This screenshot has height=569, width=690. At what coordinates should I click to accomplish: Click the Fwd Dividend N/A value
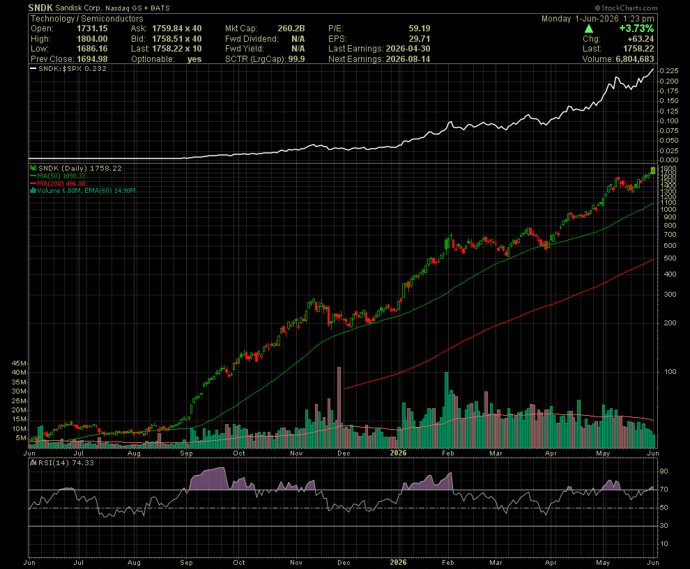click(298, 39)
